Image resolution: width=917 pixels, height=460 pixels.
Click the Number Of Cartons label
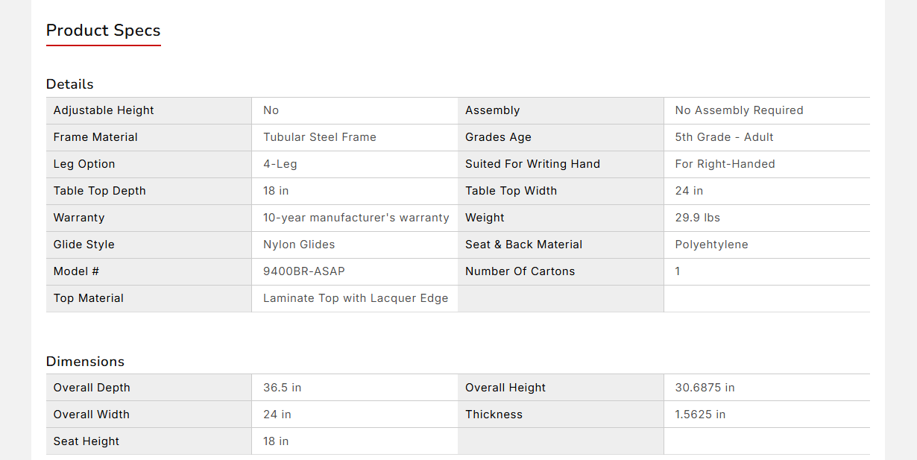520,271
